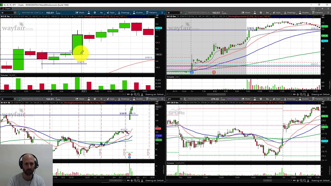Maximize the SPY chart cell
Viewport: 331px width, 186px height.
[x=323, y=103]
